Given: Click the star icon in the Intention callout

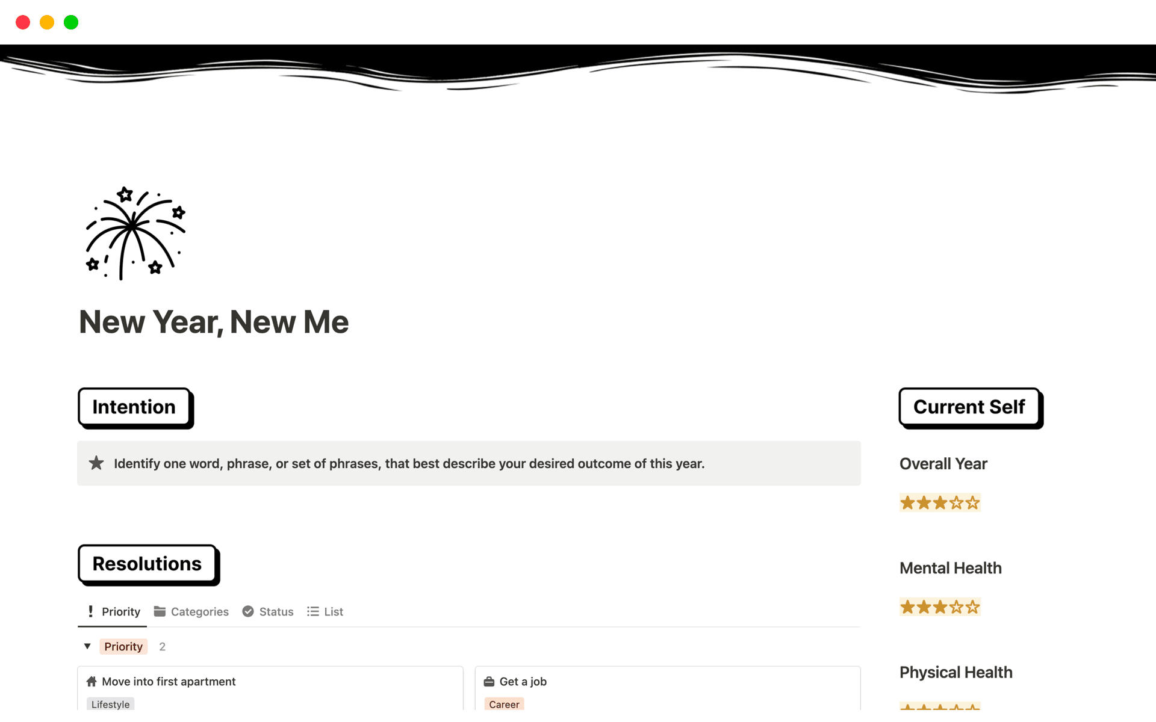Looking at the screenshot, I should 96,463.
